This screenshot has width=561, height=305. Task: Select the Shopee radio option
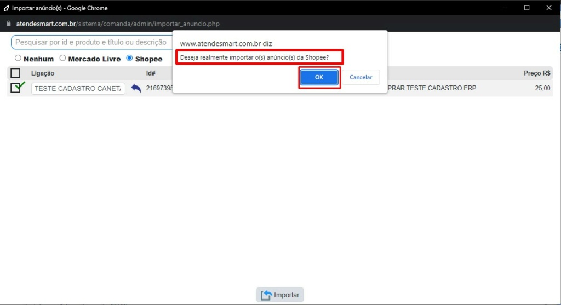[x=129, y=58]
